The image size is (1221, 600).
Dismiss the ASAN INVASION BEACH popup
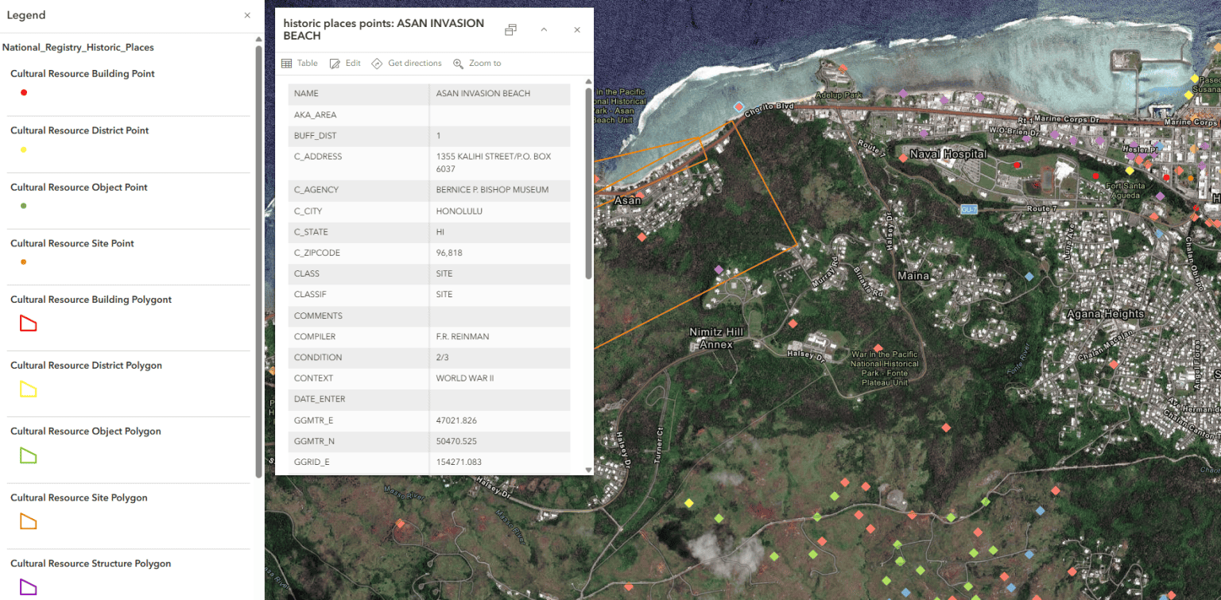tap(576, 29)
